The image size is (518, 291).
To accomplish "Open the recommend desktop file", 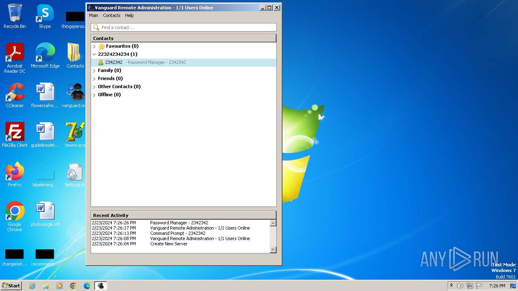I will pos(45,257).
